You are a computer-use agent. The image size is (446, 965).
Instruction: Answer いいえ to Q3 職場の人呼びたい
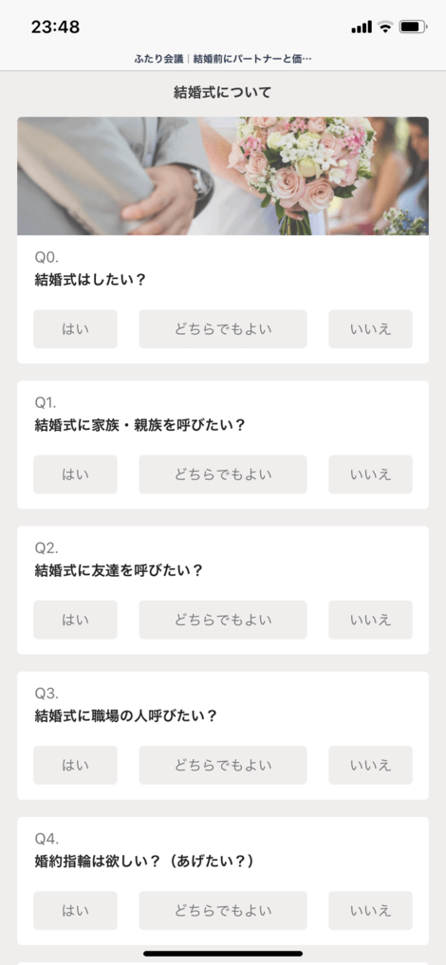tap(370, 765)
